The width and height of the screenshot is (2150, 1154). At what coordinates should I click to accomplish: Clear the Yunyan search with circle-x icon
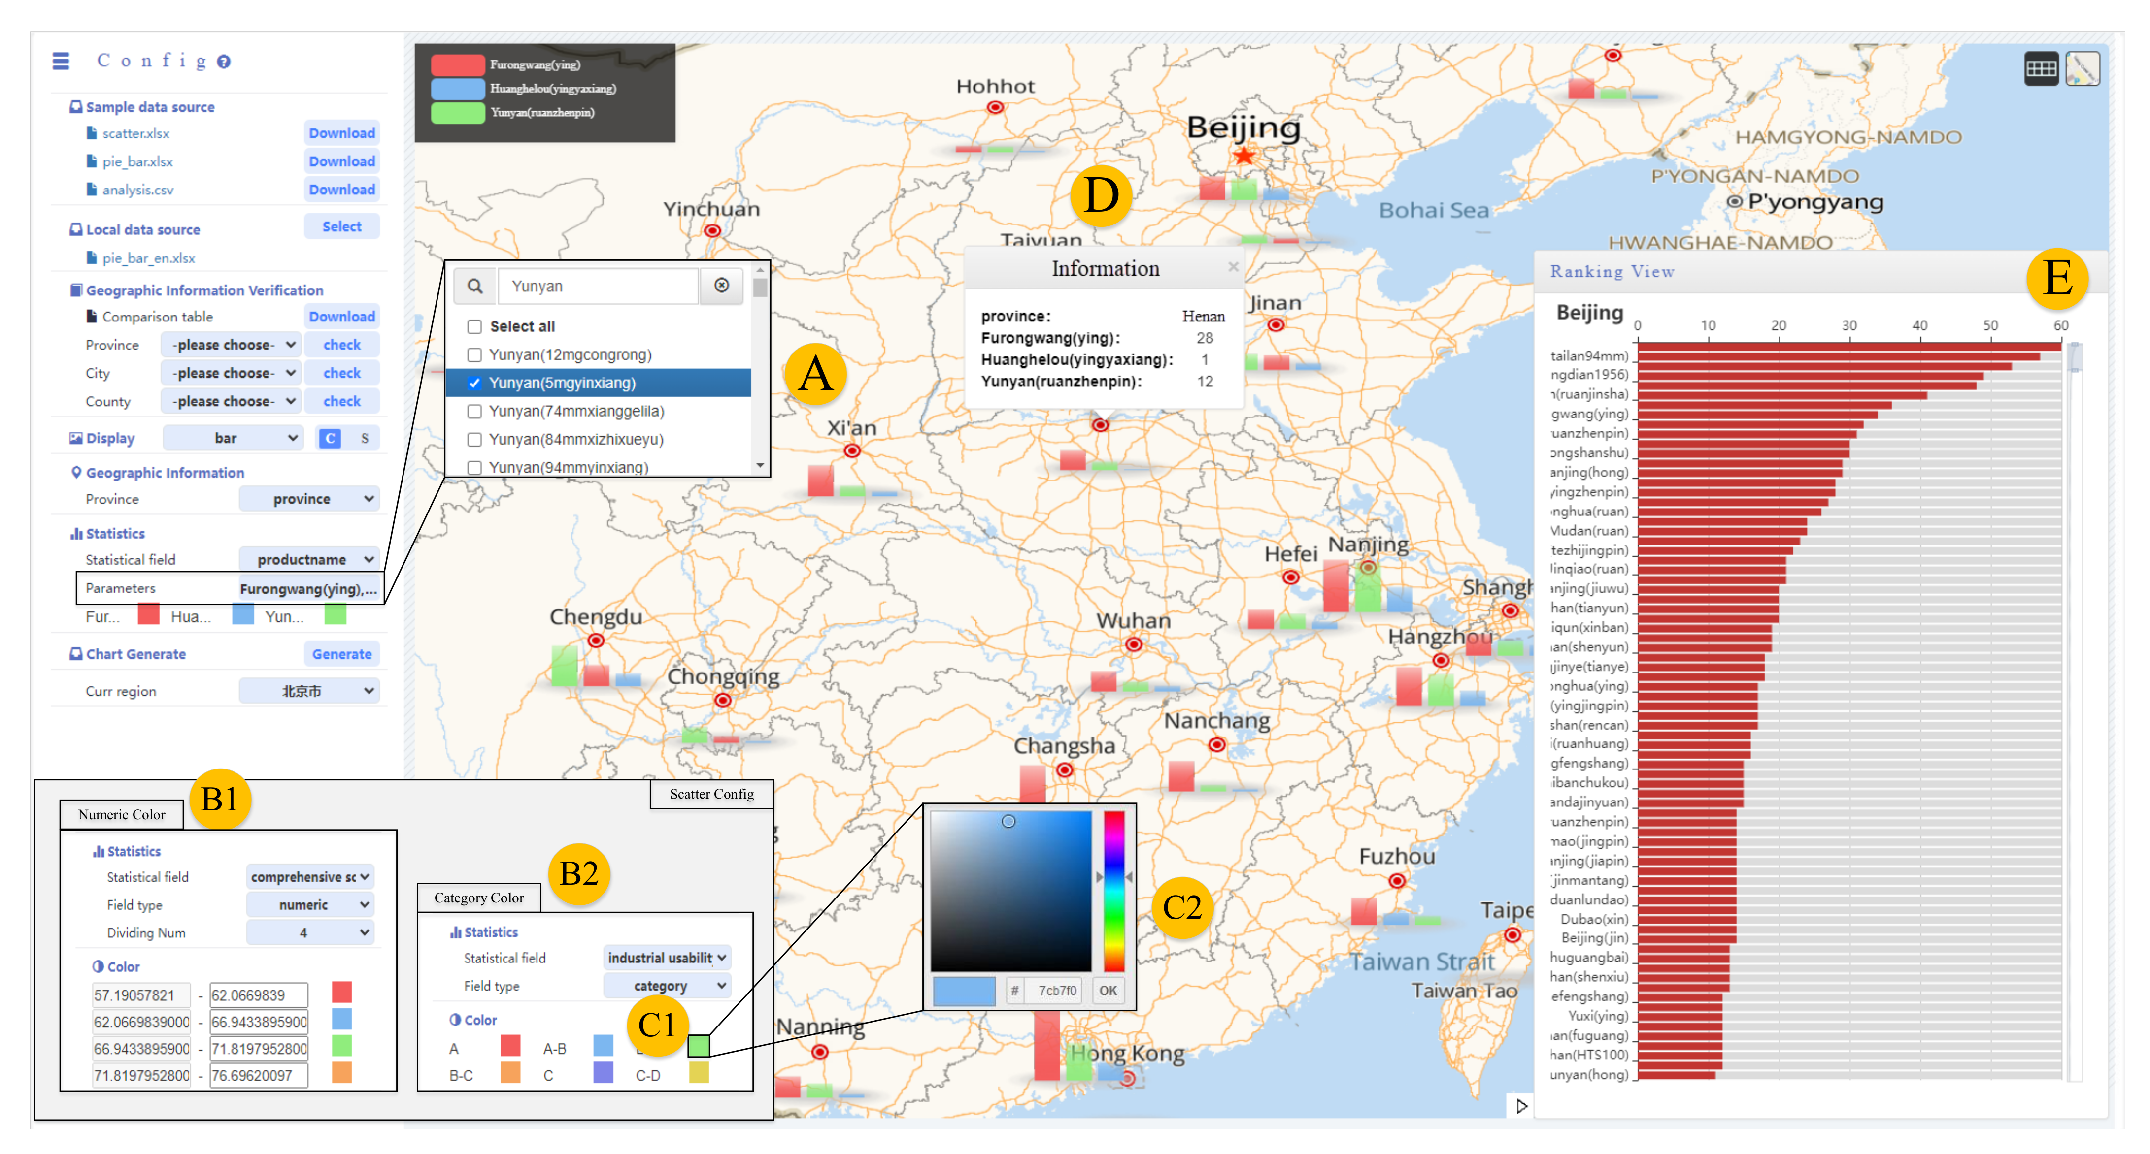(x=721, y=286)
